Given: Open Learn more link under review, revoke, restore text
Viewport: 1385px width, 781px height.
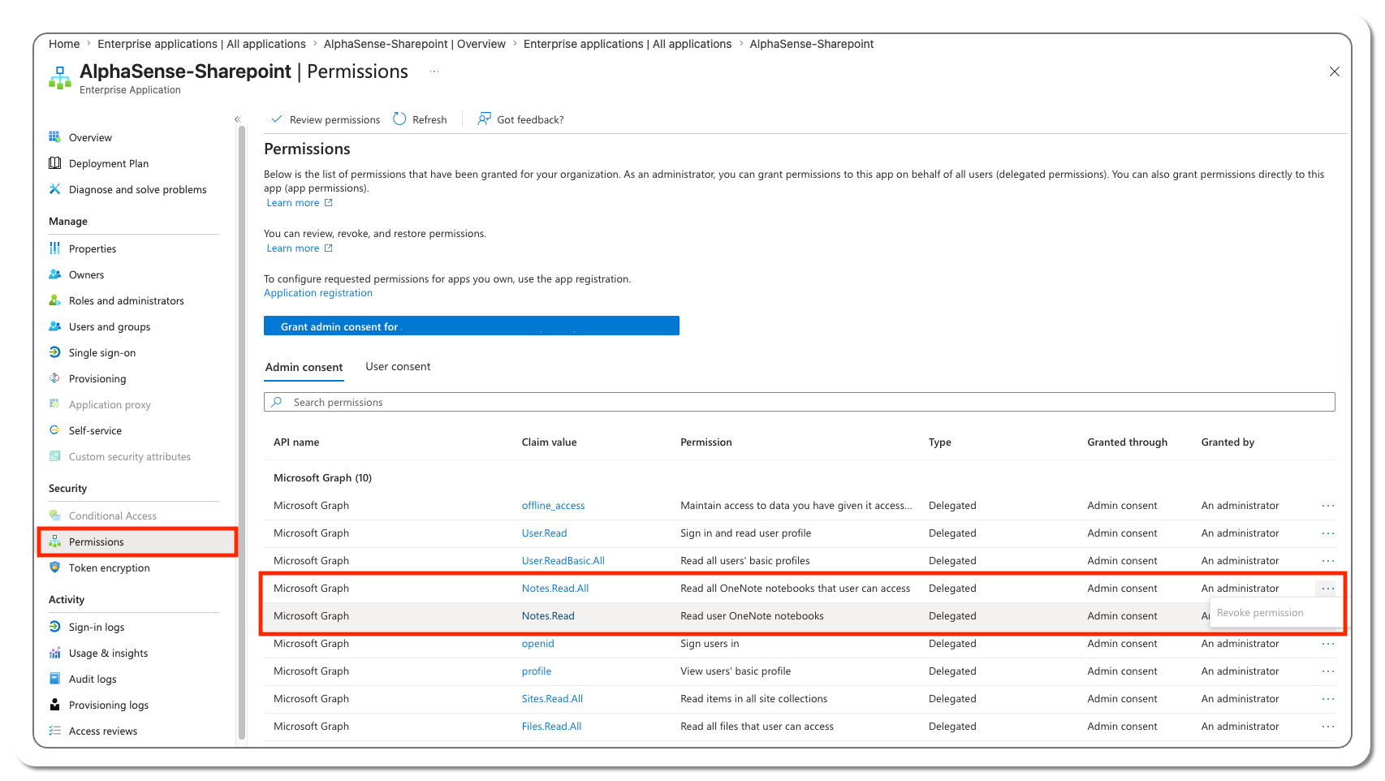Looking at the screenshot, I should (x=300, y=248).
